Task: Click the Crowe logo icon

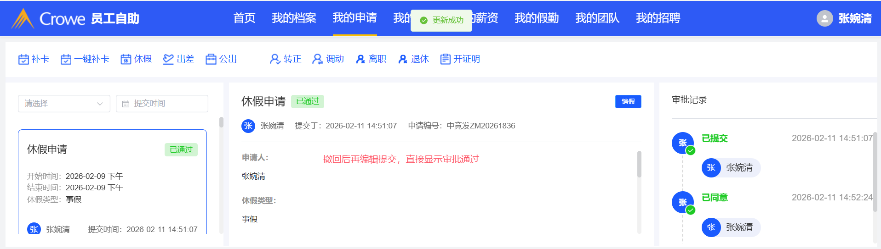Action: 23,18
